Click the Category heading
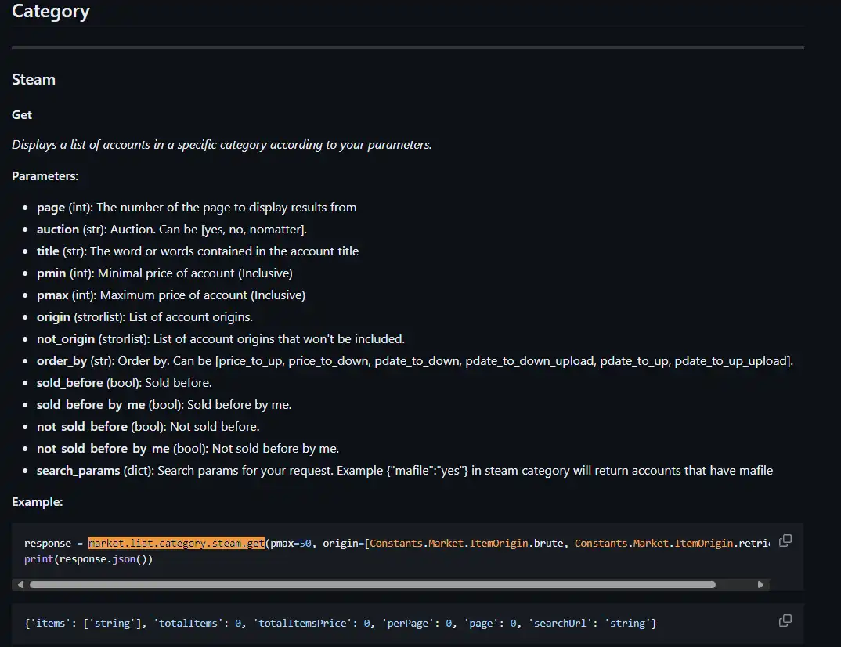Viewport: 841px width, 647px height. [x=51, y=12]
